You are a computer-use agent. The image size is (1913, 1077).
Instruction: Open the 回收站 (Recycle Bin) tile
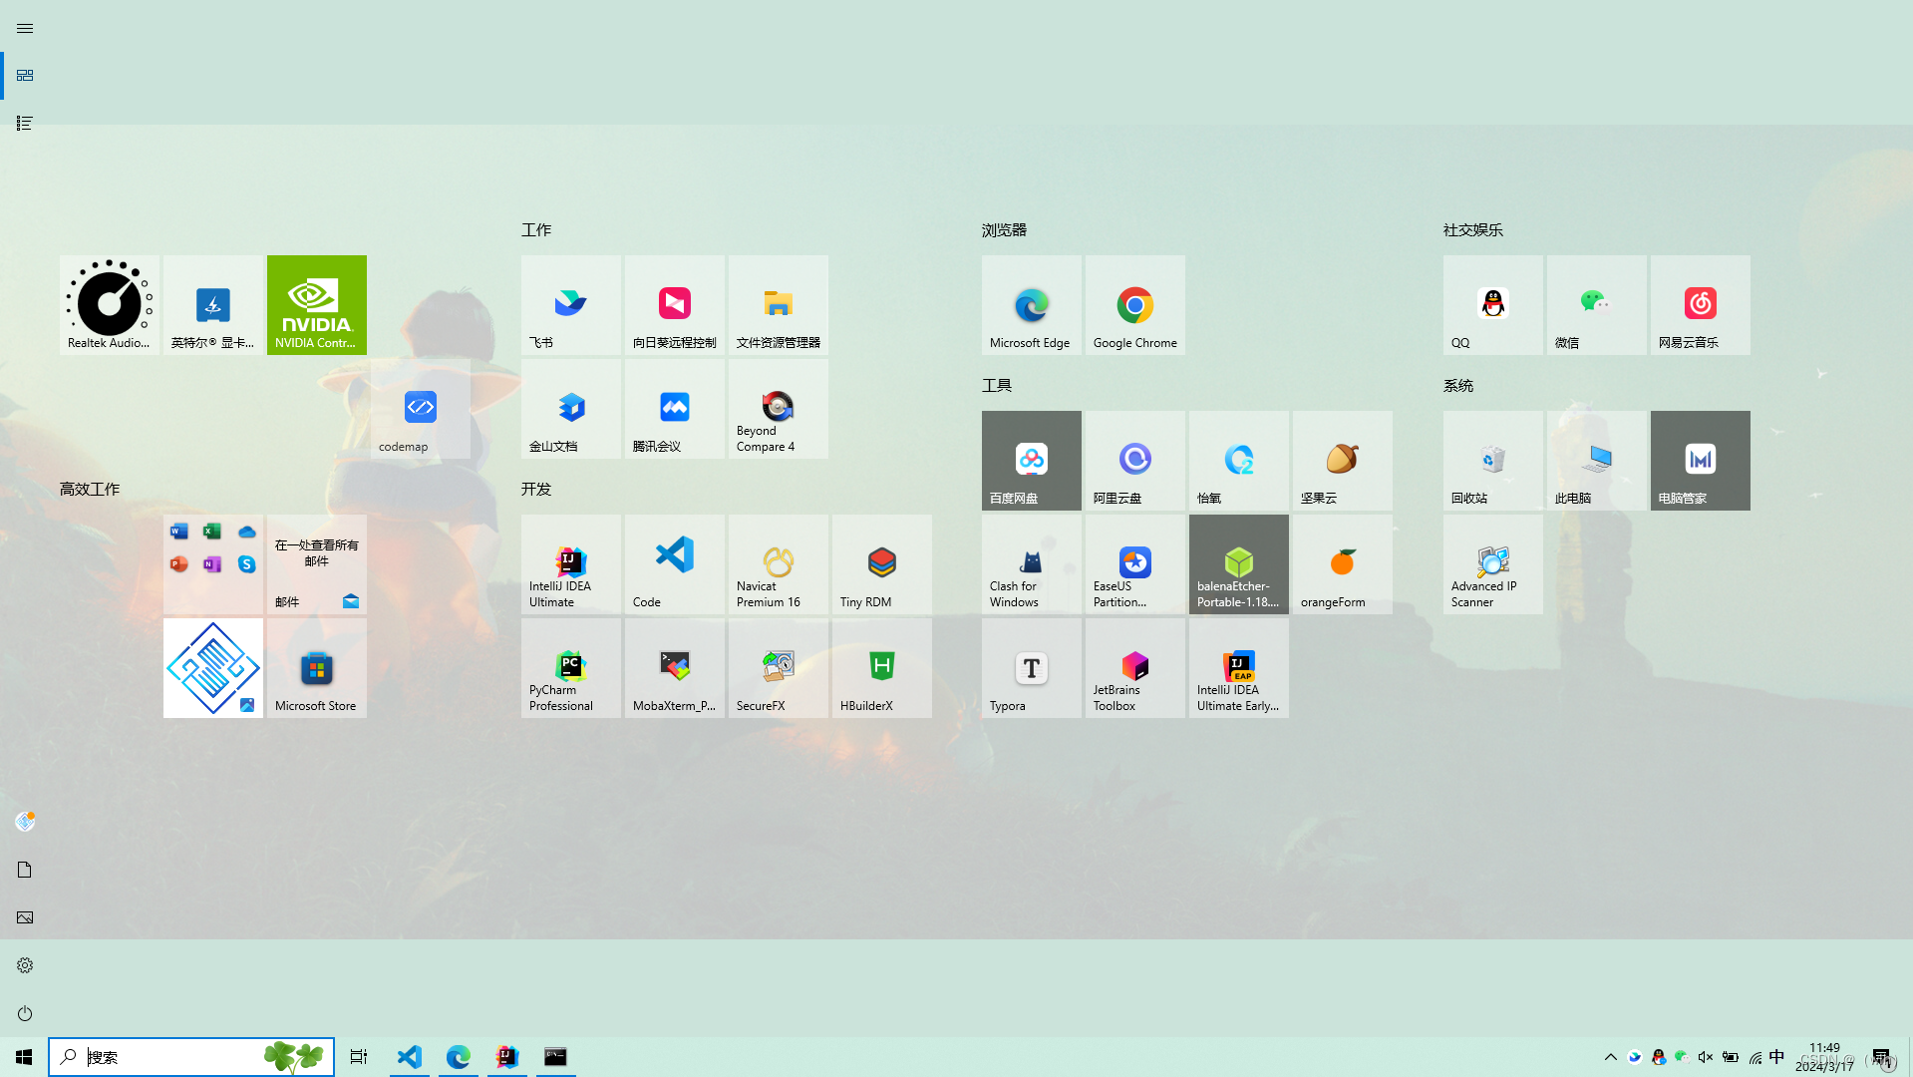pyautogui.click(x=1493, y=461)
